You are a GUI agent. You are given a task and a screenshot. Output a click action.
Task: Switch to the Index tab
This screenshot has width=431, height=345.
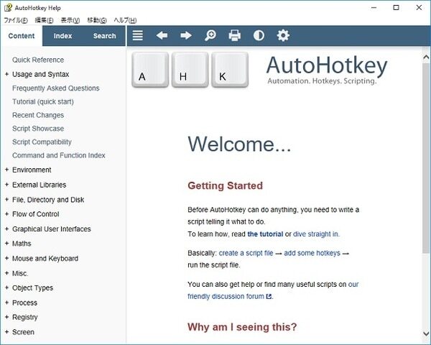tap(63, 36)
